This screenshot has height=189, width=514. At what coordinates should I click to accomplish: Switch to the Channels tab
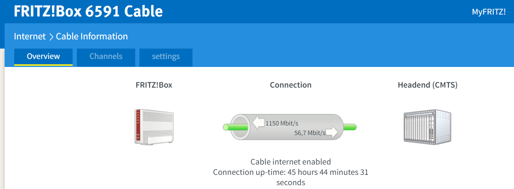[x=106, y=57]
